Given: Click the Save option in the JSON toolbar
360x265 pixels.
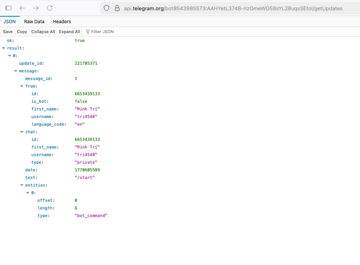Looking at the screenshot, I should [x=8, y=32].
